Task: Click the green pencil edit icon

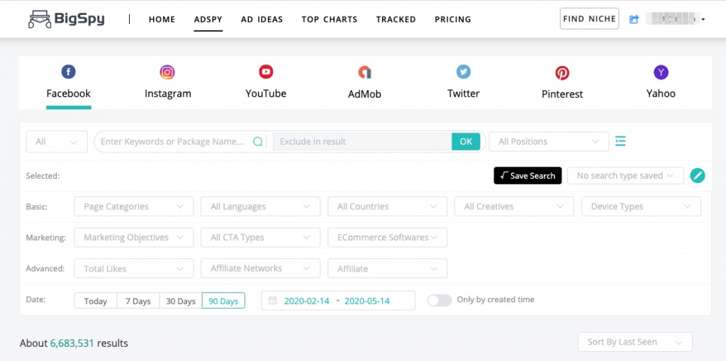Action: [x=698, y=176]
